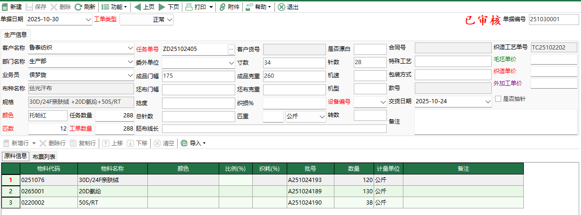Click 复制行 copy row icon

click(73, 143)
